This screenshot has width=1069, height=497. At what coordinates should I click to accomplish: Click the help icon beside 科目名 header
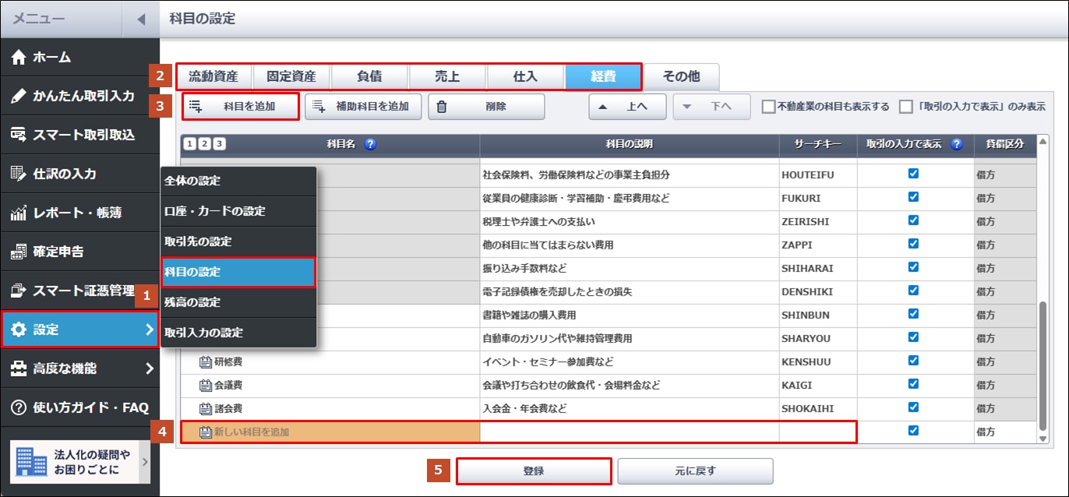point(370,144)
